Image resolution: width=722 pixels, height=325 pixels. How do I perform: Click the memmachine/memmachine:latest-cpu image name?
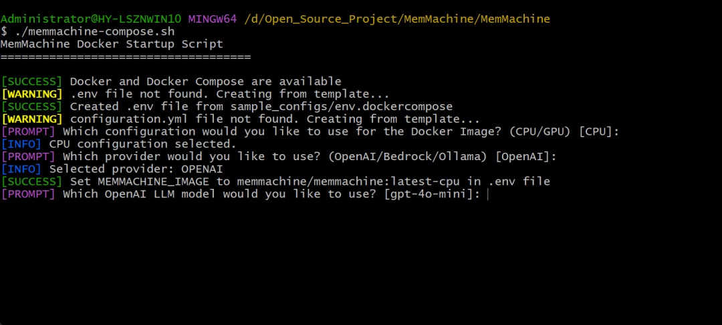[348, 182]
